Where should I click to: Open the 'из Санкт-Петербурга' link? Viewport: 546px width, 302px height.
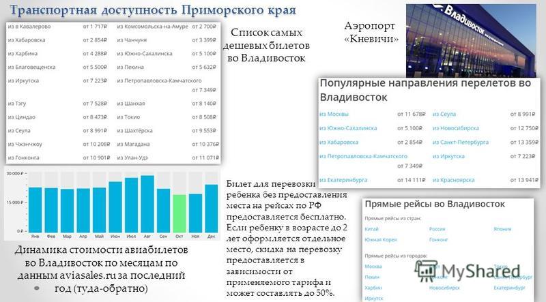coord(460,142)
